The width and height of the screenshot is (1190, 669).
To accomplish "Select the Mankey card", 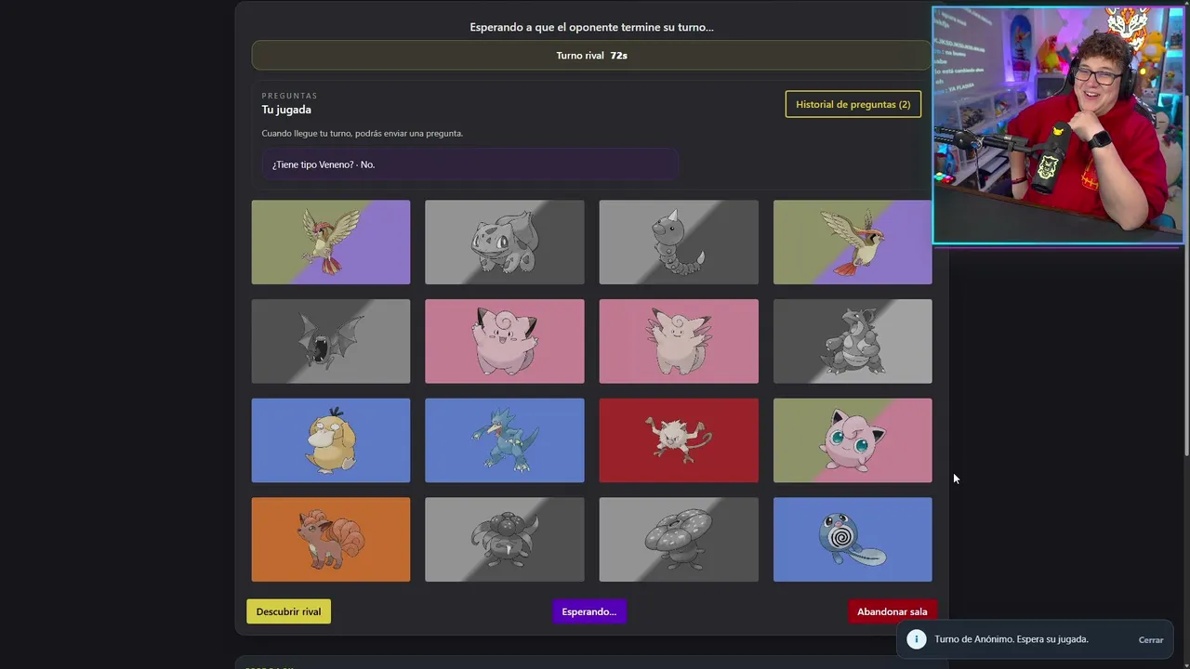I will [x=679, y=440].
